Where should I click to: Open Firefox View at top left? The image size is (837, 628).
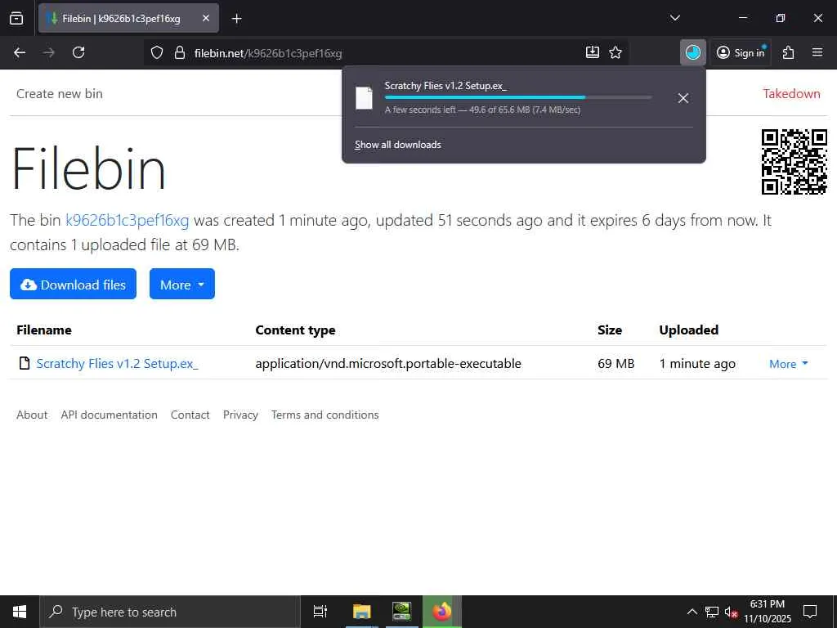tap(16, 18)
